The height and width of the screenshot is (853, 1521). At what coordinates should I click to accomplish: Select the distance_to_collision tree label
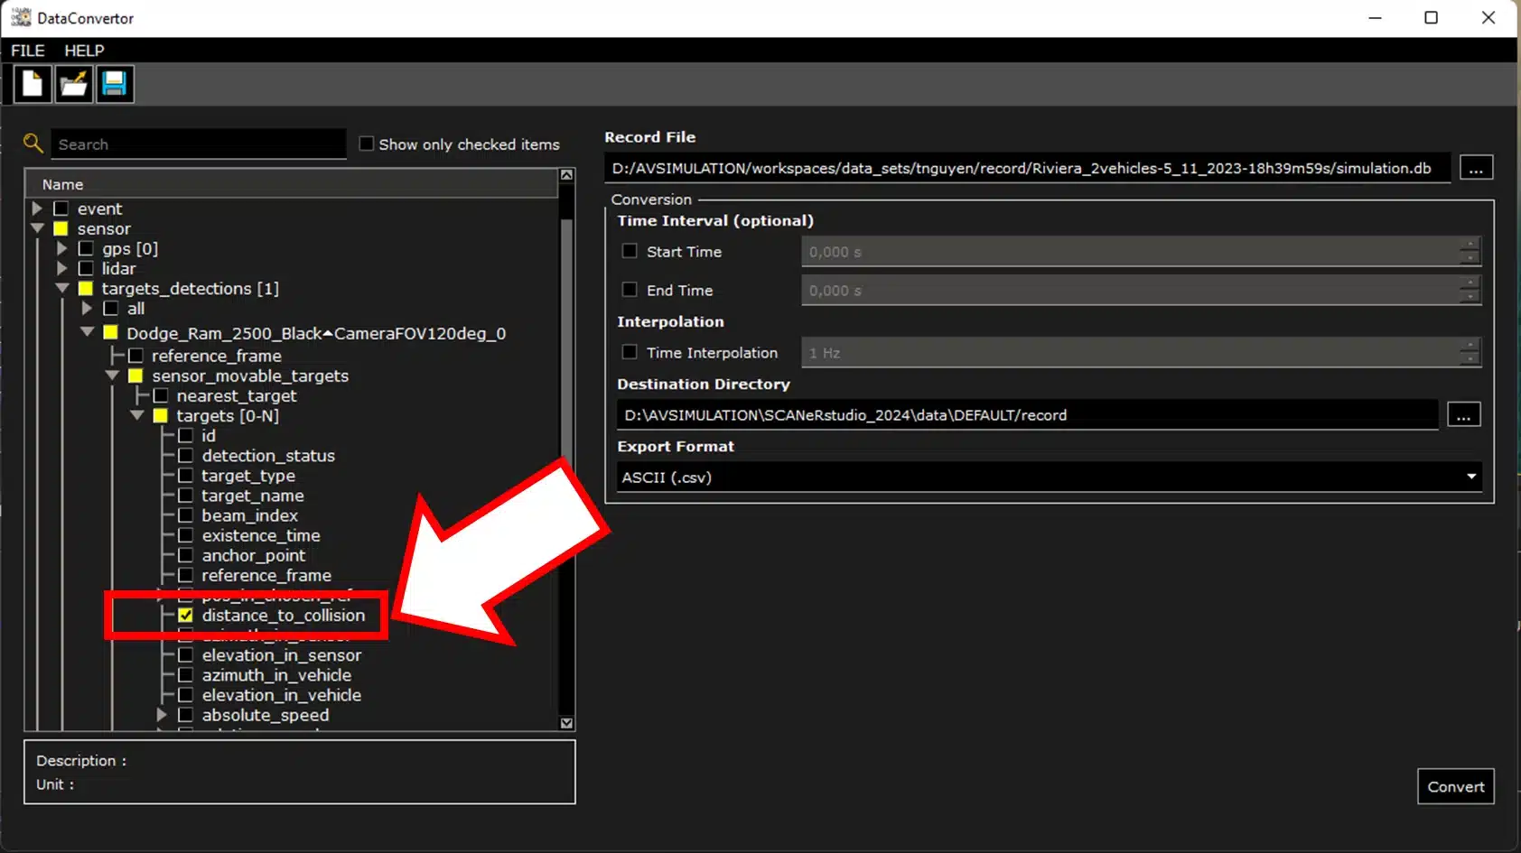tap(284, 615)
